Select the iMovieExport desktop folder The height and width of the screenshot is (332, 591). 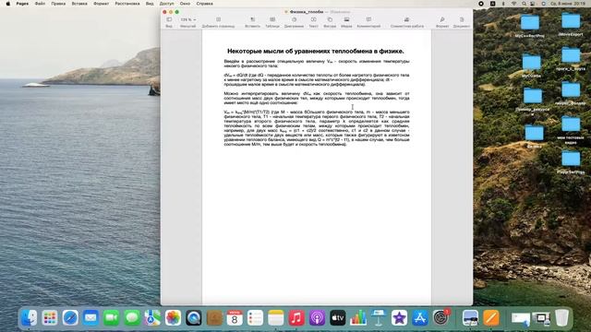571,25
